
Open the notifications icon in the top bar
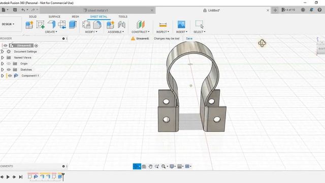311,10
